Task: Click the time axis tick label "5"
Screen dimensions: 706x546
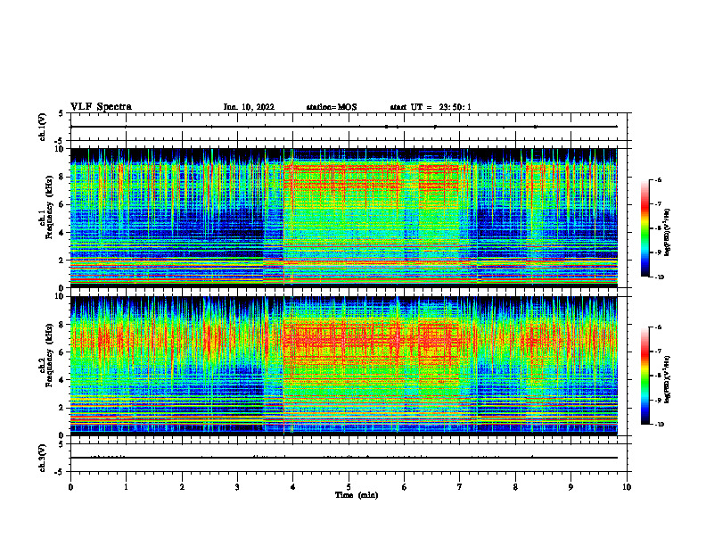Action: coord(349,486)
